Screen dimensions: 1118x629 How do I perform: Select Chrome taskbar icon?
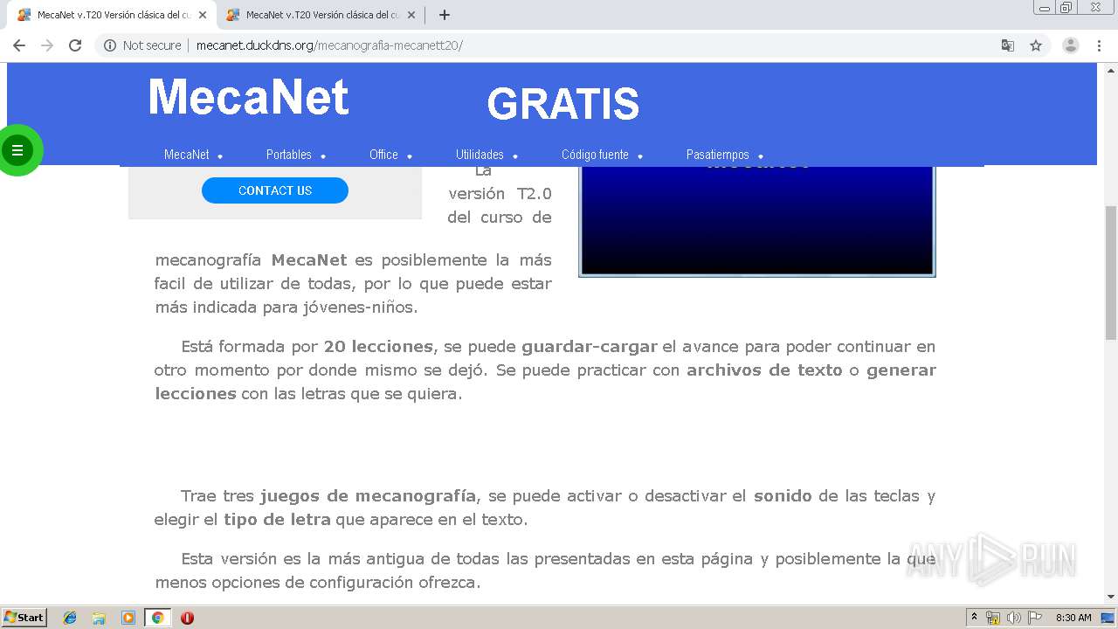[157, 618]
